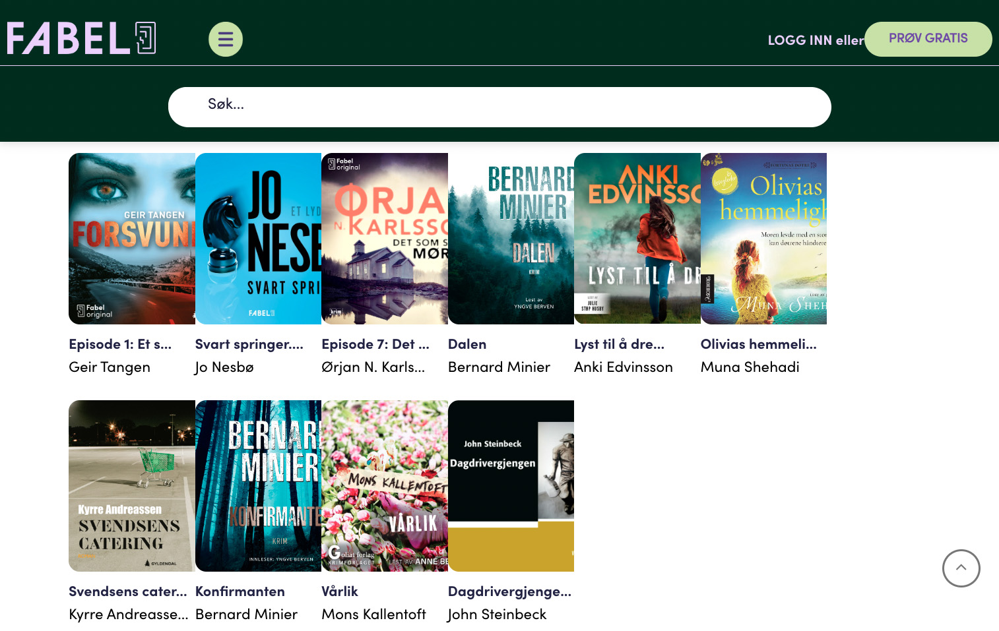
Task: Open the hamburger menu button
Action: pos(226,40)
